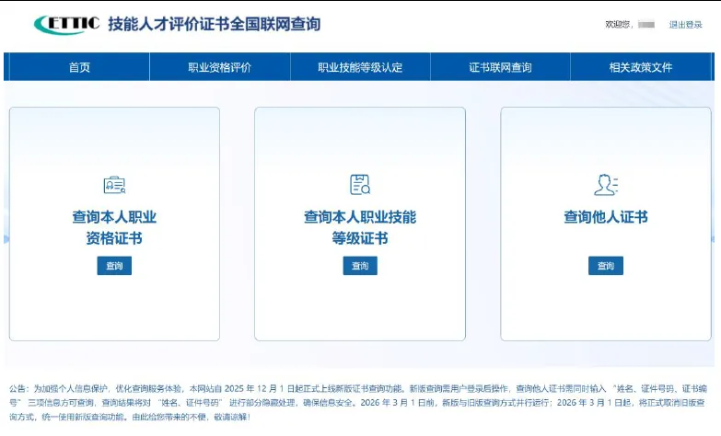The width and height of the screenshot is (721, 436).
Task: Click the 查询本人职业技能等级证书 heading
Action: [360, 227]
